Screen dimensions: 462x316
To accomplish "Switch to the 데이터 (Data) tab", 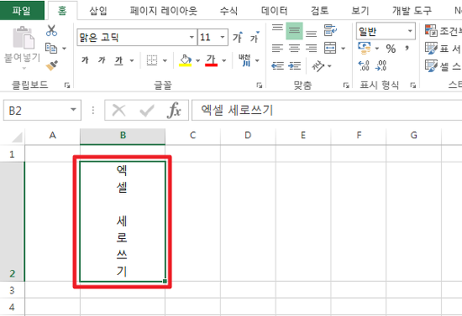I will coord(275,11).
